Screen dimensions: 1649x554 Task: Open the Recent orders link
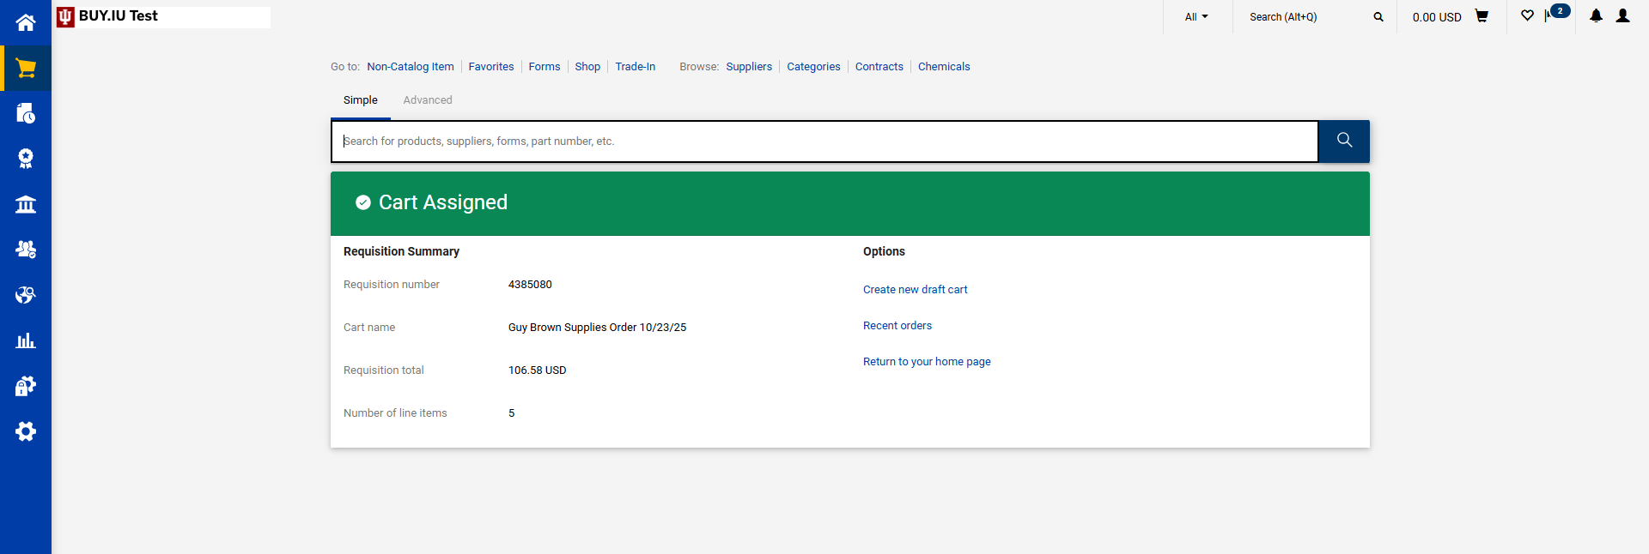[897, 326]
